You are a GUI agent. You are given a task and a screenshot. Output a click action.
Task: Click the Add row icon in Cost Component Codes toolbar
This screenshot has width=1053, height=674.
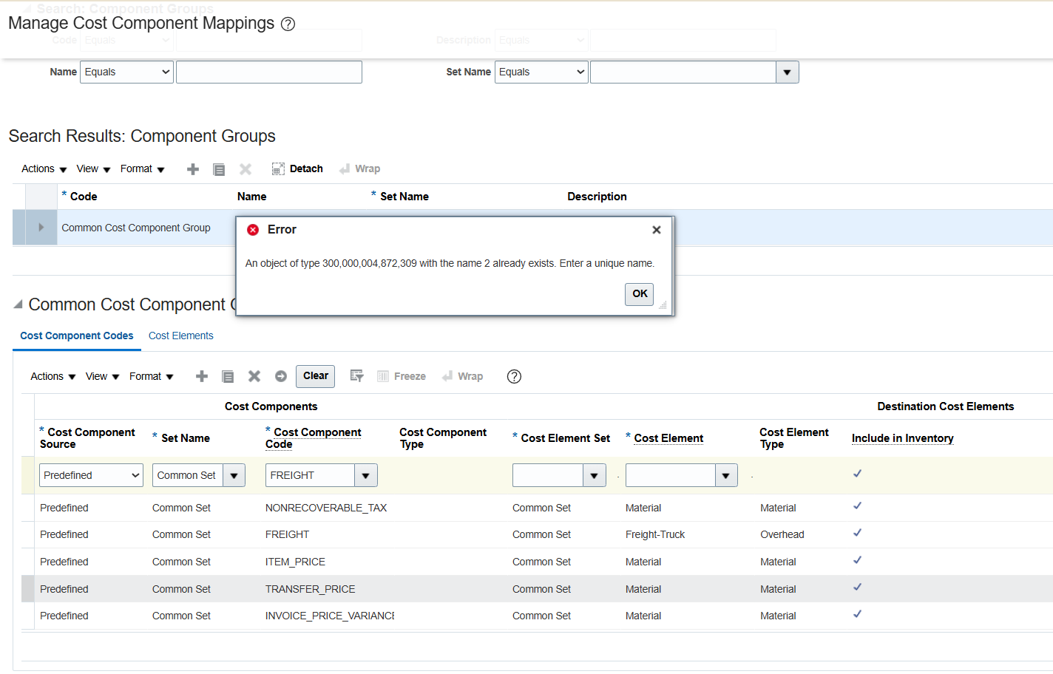click(x=201, y=376)
